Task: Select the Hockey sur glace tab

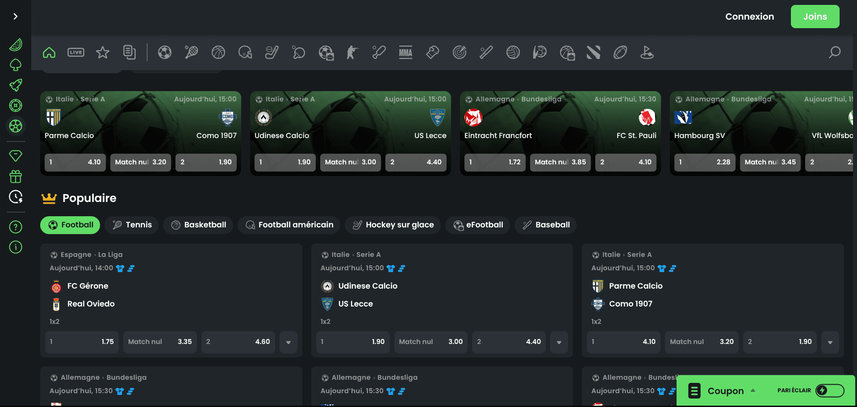Action: pos(393,225)
